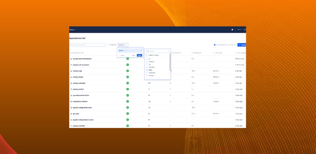Check the Select all results checkbox
Screen dimensions: 316x154
pyautogui.click(x=147, y=55)
